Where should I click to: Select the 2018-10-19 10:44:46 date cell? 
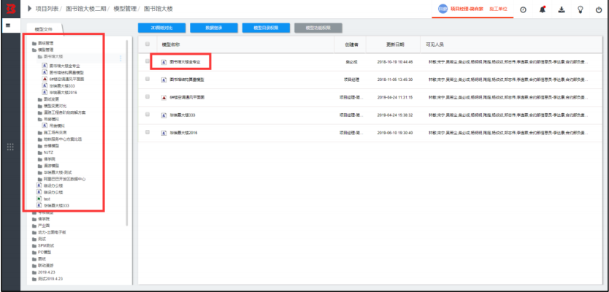(395, 62)
